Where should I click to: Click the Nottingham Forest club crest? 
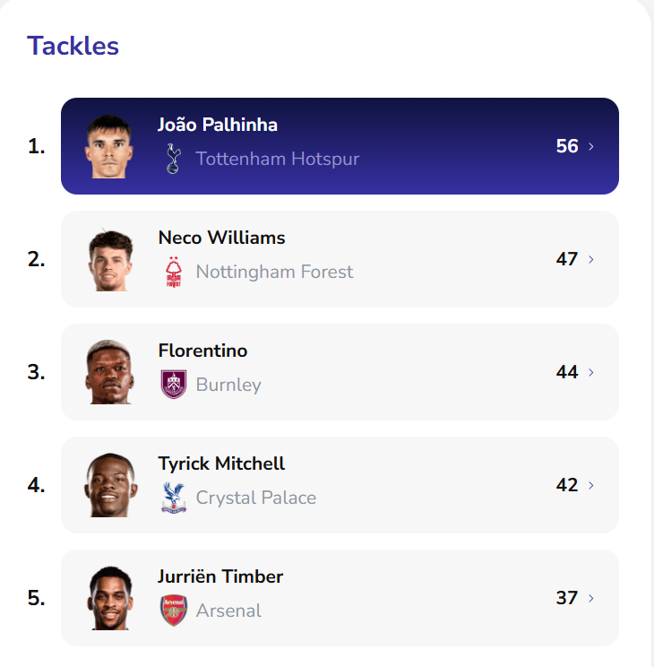(x=173, y=272)
